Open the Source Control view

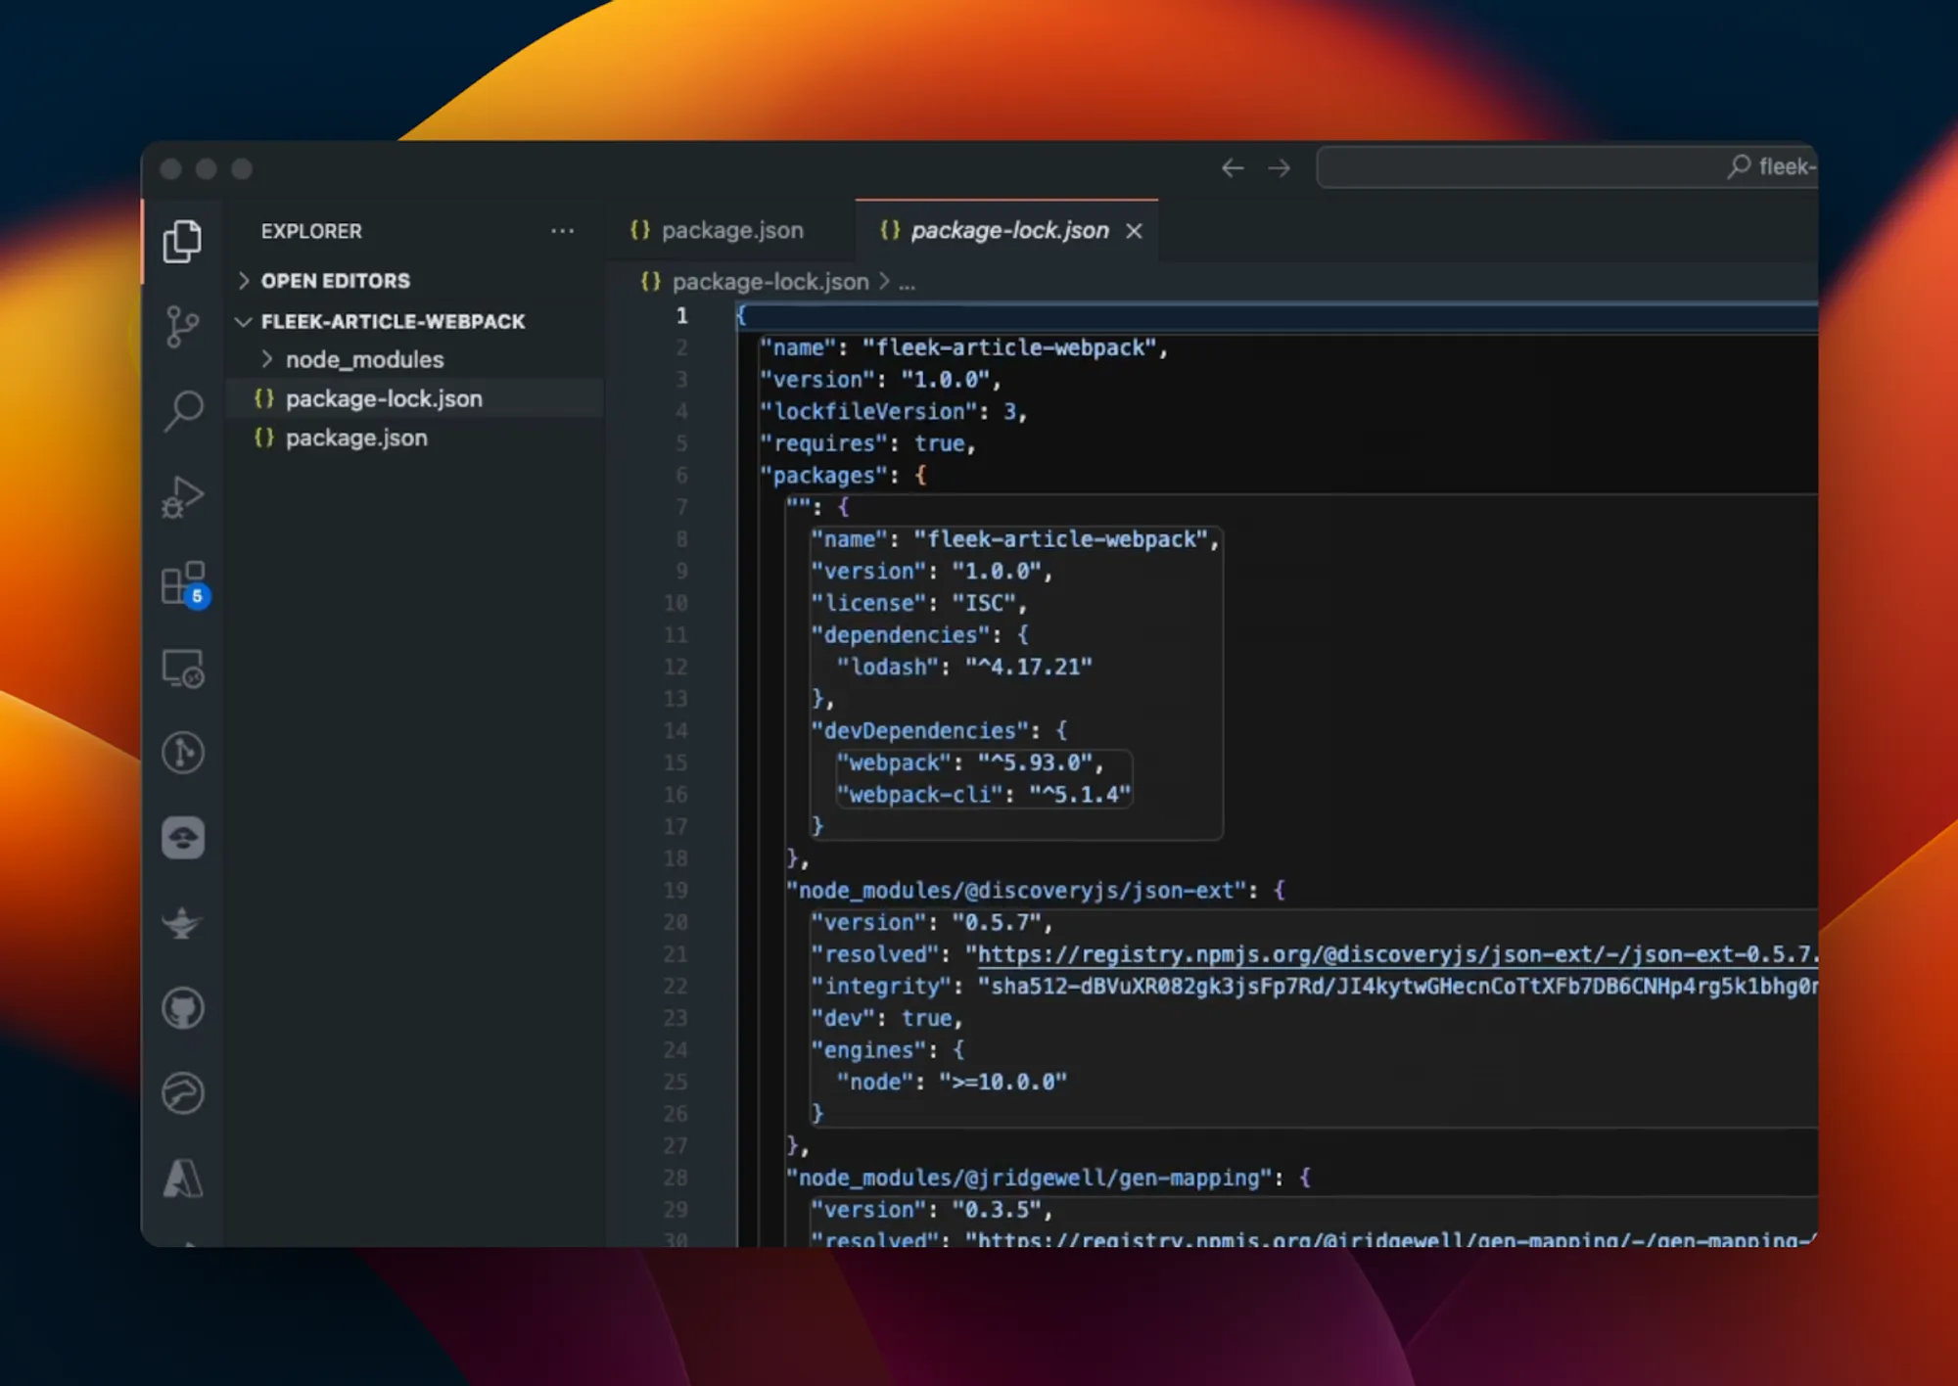tap(182, 326)
